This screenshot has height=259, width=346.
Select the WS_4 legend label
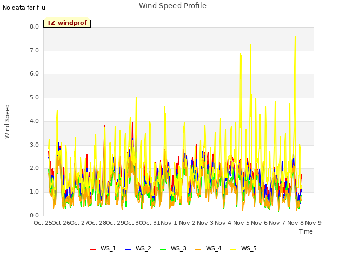click(214, 248)
